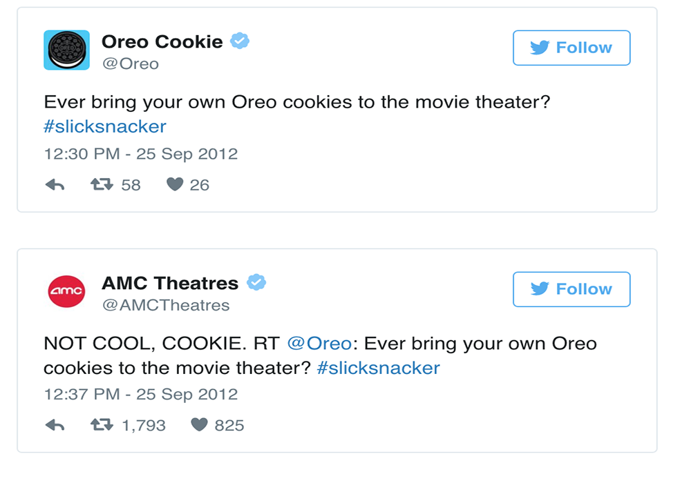
Task: Click the Oreo Cookie verified badge
Action: [240, 41]
